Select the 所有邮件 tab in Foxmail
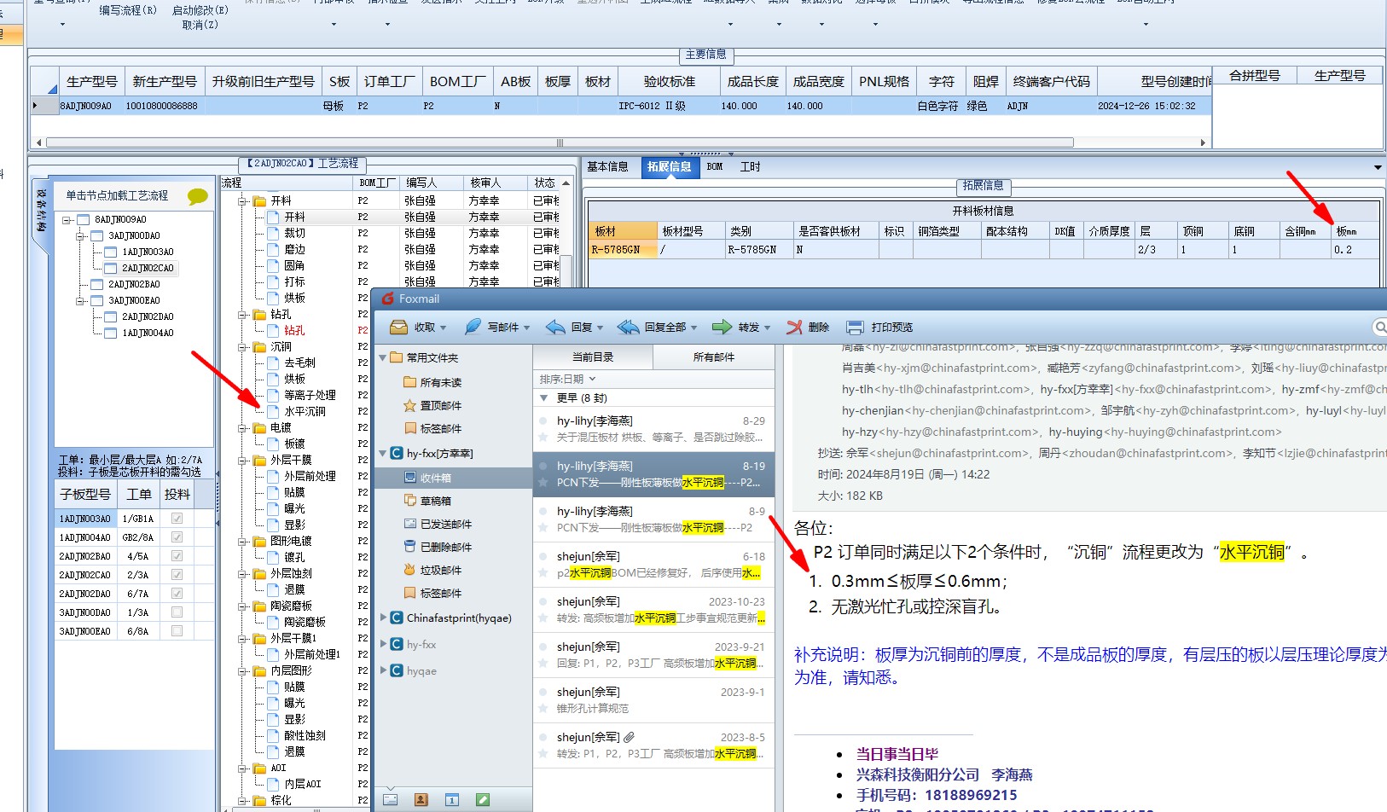The width and height of the screenshot is (1387, 812). point(714,357)
